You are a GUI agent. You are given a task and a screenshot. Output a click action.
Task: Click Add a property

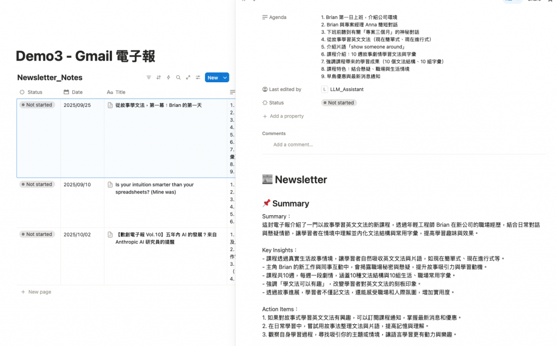coord(287,116)
